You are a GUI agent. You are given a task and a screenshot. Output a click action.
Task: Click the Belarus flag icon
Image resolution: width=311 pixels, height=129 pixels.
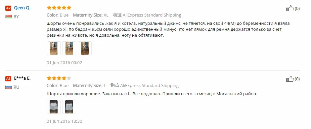coord(9,17)
